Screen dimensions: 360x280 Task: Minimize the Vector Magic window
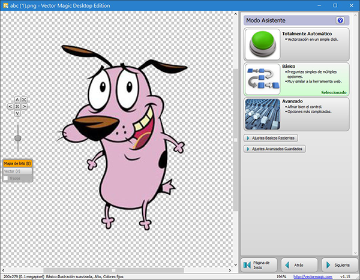point(319,5)
